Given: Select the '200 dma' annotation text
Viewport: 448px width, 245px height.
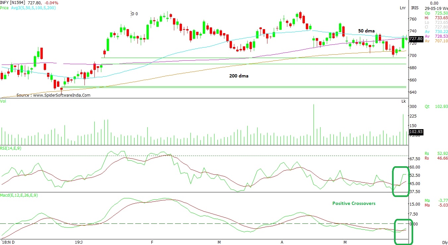Looking at the screenshot, I should point(239,76).
